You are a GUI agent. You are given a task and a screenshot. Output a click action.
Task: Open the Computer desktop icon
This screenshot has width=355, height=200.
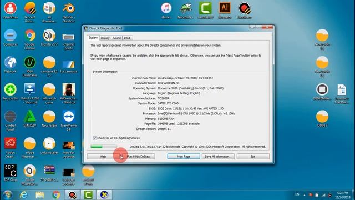click(x=10, y=37)
